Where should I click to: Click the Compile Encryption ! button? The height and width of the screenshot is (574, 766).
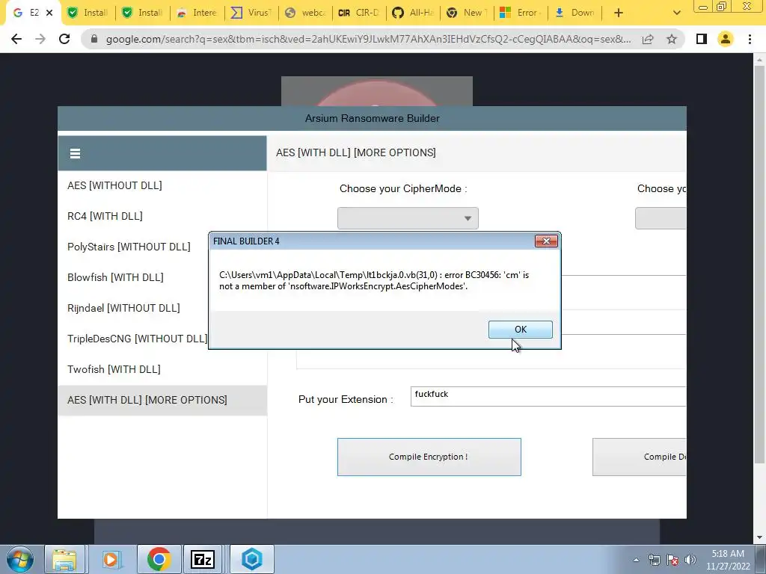pos(429,457)
